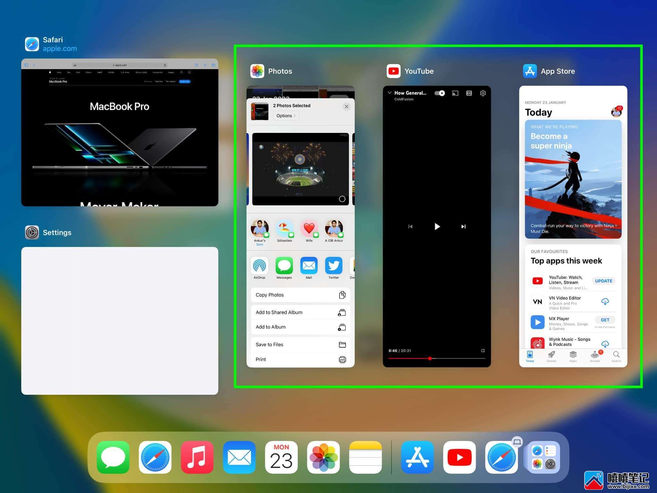Tap UPDATE for YouTube app
This screenshot has width=657, height=493.
click(603, 281)
